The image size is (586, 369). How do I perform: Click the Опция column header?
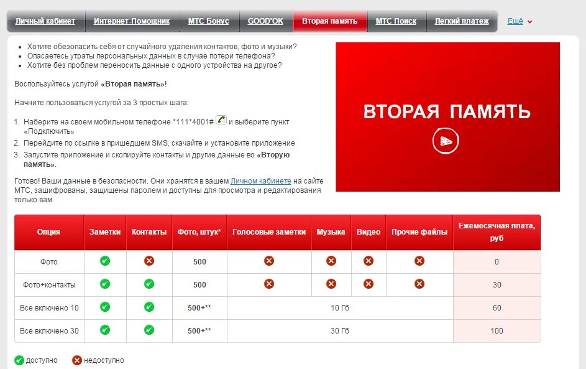click(x=48, y=232)
